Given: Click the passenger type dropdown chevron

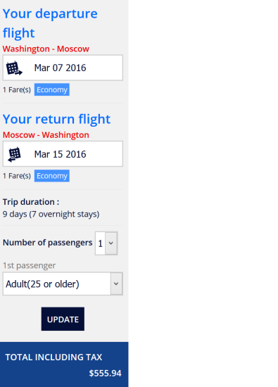Looking at the screenshot, I should click(116, 284).
